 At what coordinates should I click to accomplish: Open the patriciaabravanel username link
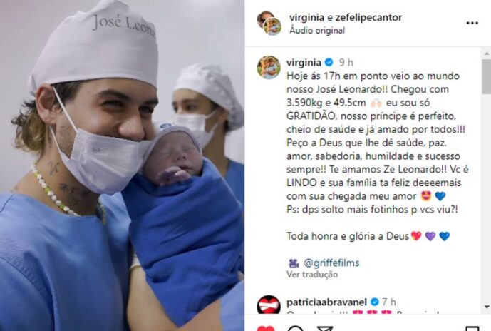tap(326, 302)
